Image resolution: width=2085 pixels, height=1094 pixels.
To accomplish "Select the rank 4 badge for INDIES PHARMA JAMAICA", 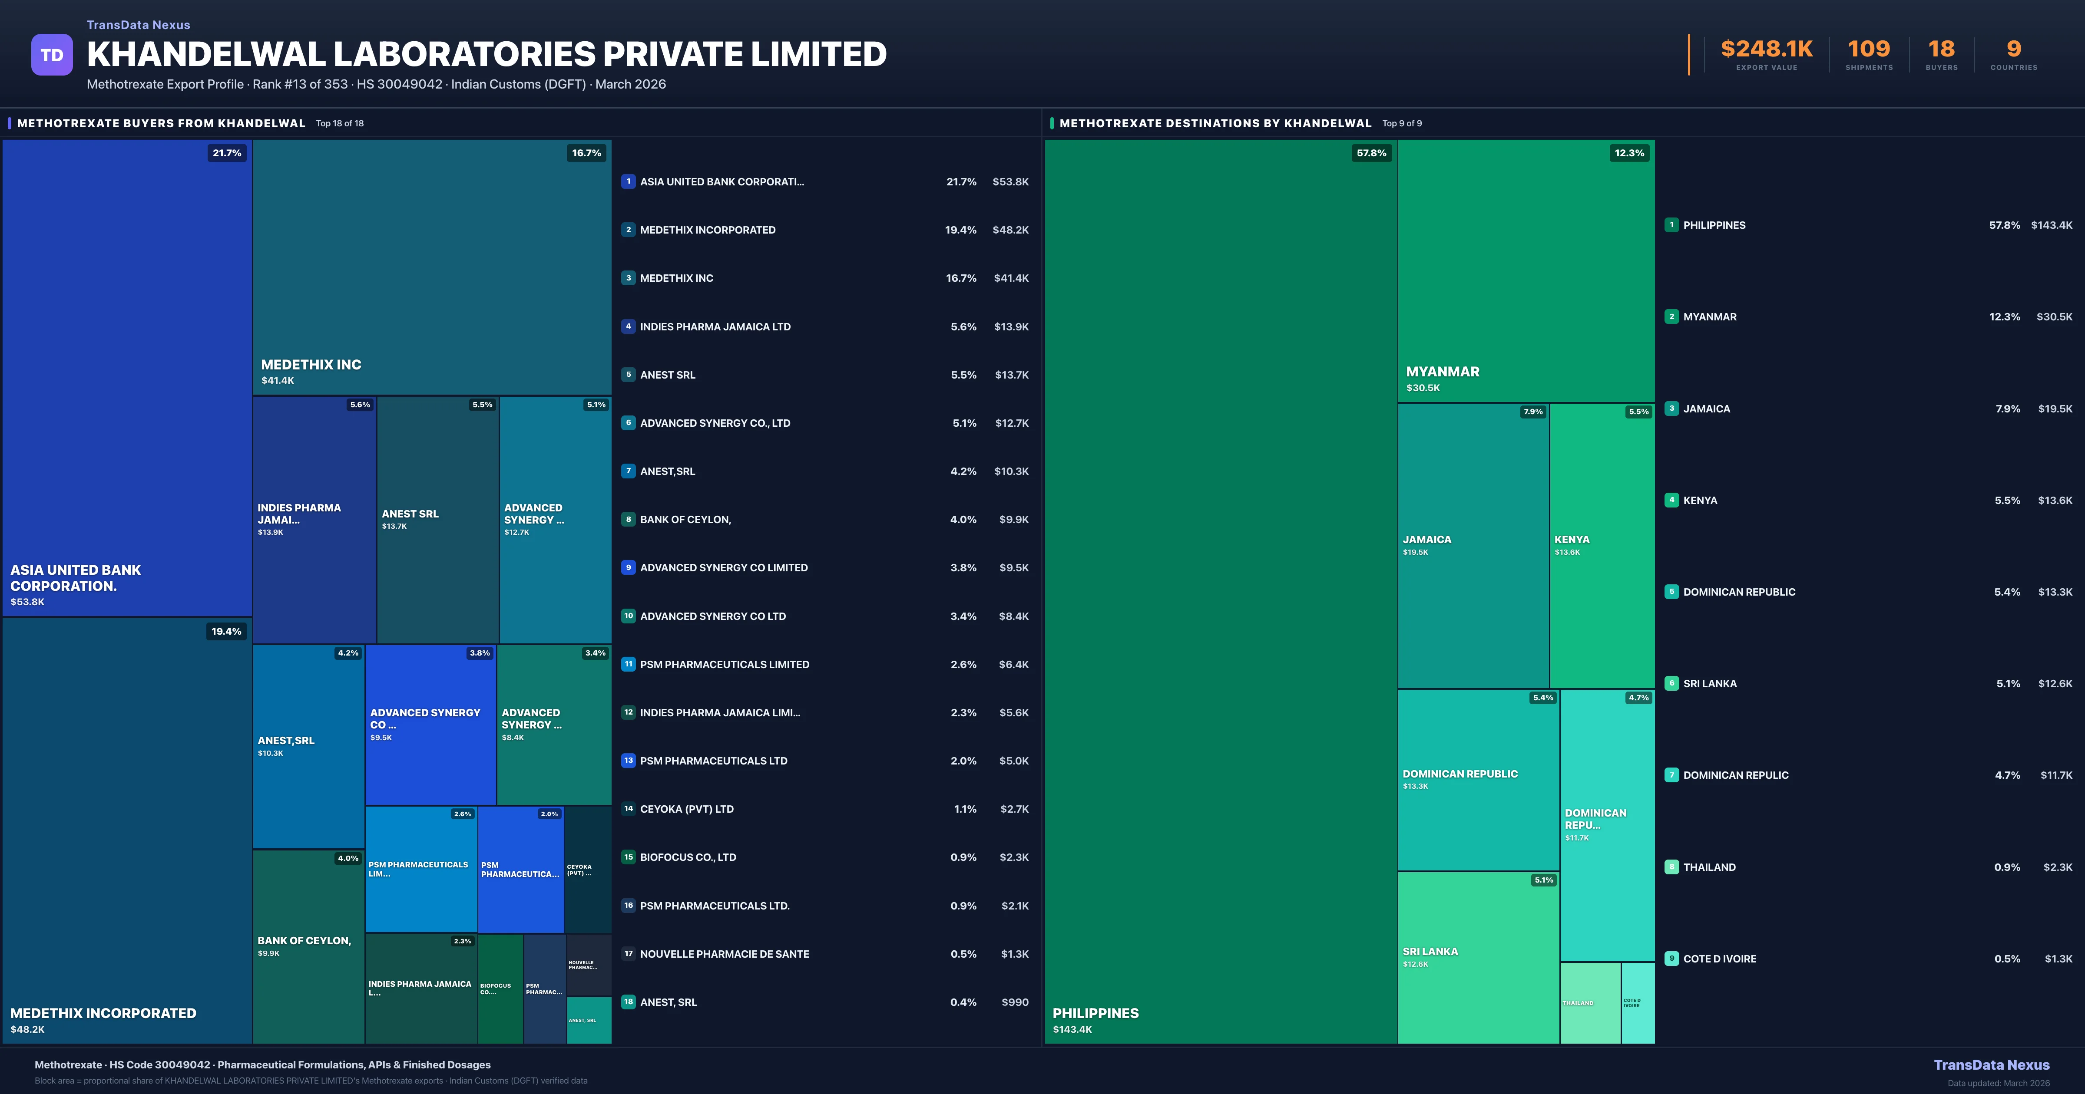I will click(629, 326).
